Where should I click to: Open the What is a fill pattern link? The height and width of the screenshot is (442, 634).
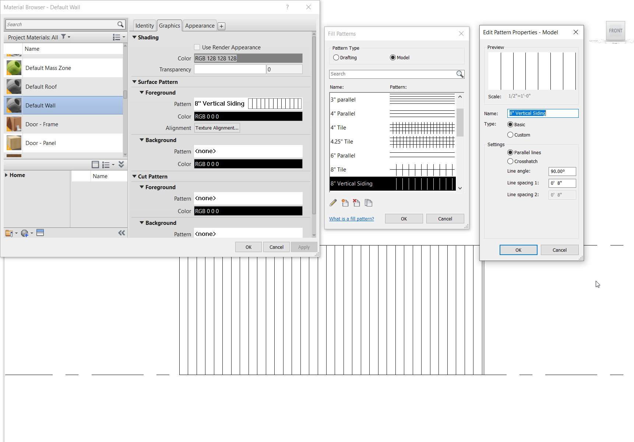(x=351, y=218)
